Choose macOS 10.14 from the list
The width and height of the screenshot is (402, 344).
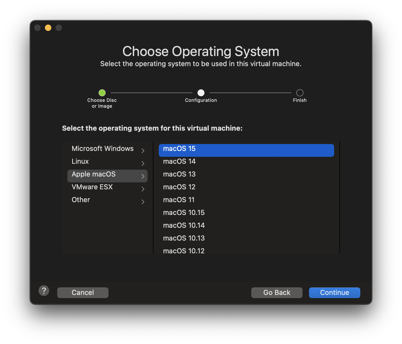coord(246,227)
